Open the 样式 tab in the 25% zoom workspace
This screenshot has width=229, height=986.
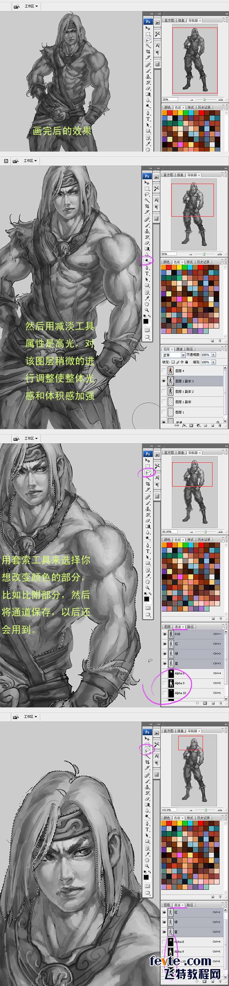click(x=190, y=108)
